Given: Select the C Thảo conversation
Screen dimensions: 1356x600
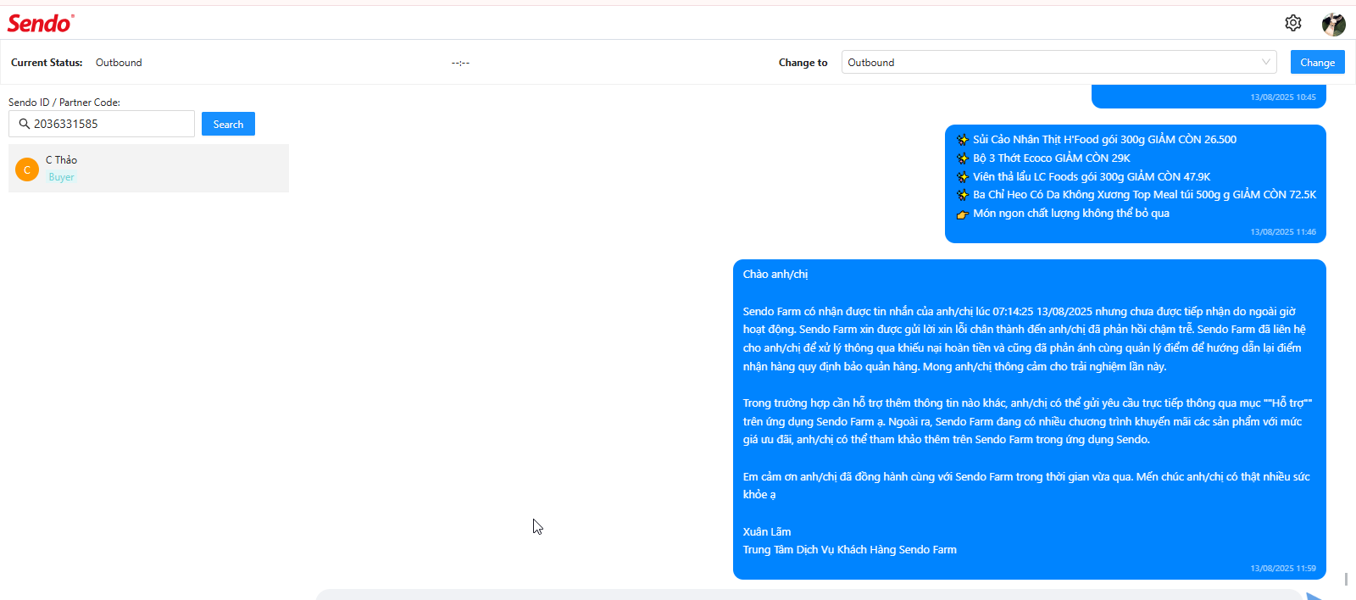Looking at the screenshot, I should (148, 168).
